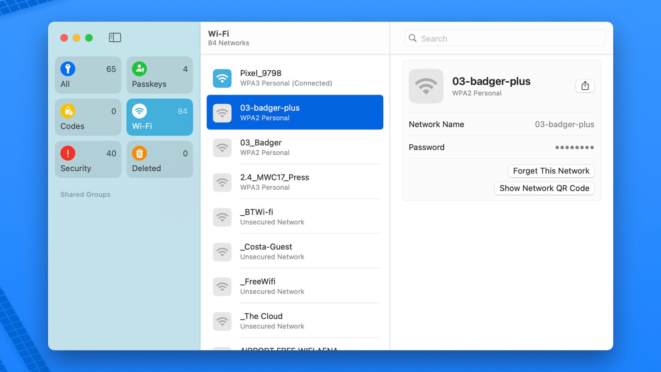Click the share icon for 03-badger-plus
This screenshot has width=661, height=372.
pos(585,86)
